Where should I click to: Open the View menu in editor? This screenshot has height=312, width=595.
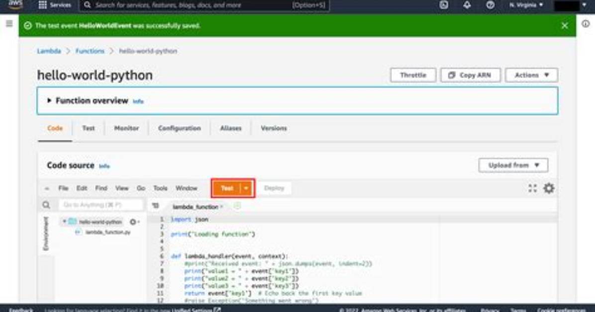tap(122, 188)
